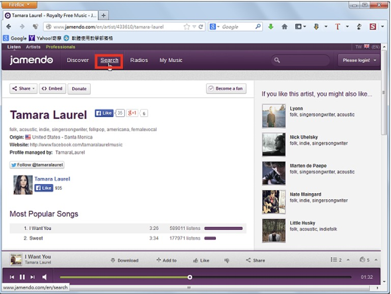Click the magnifier in Google search box

coord(258,26)
